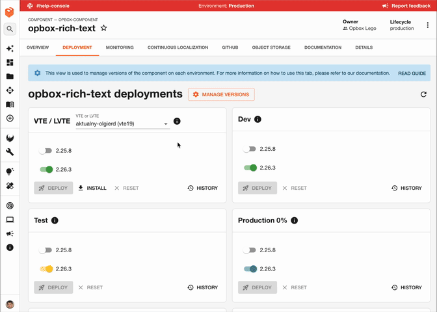Screen dimensions: 437x312
Task: Open the wrench tools sidebar icon
Action: coord(10,152)
